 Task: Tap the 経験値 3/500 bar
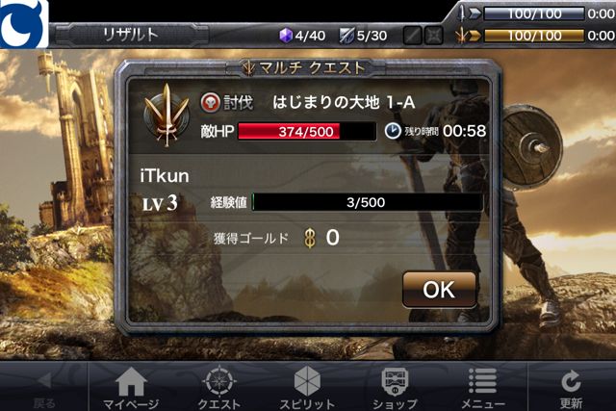(367, 202)
